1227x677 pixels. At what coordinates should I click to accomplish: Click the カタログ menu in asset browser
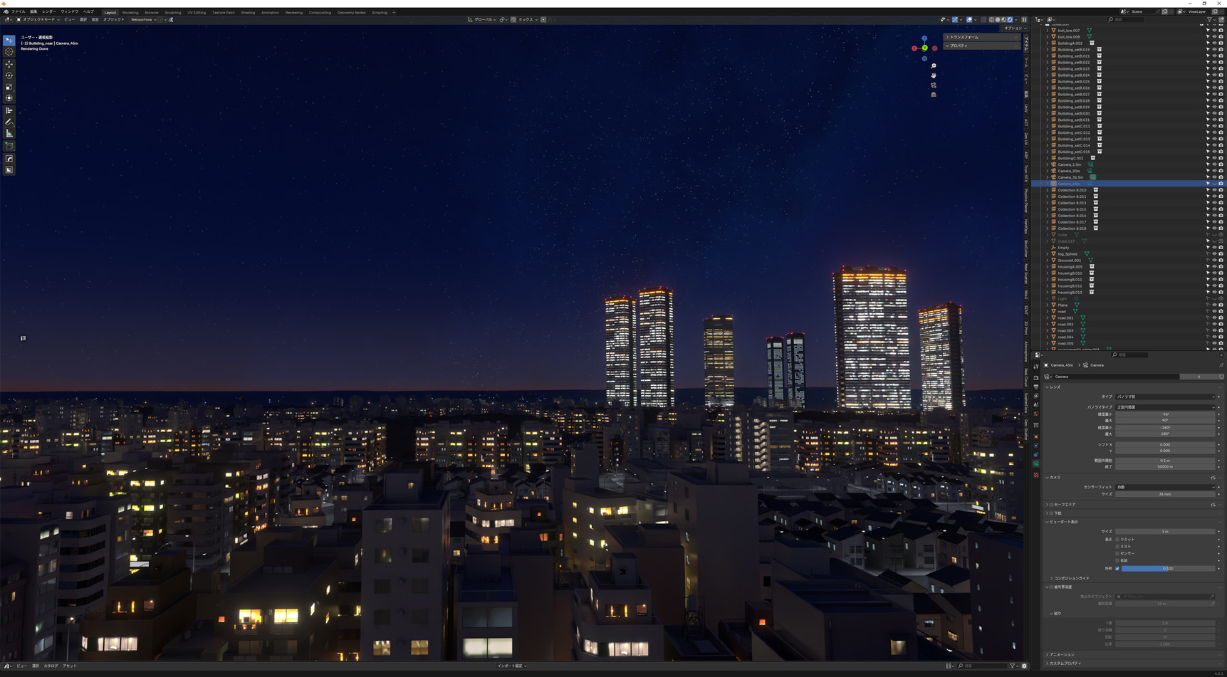click(x=51, y=666)
